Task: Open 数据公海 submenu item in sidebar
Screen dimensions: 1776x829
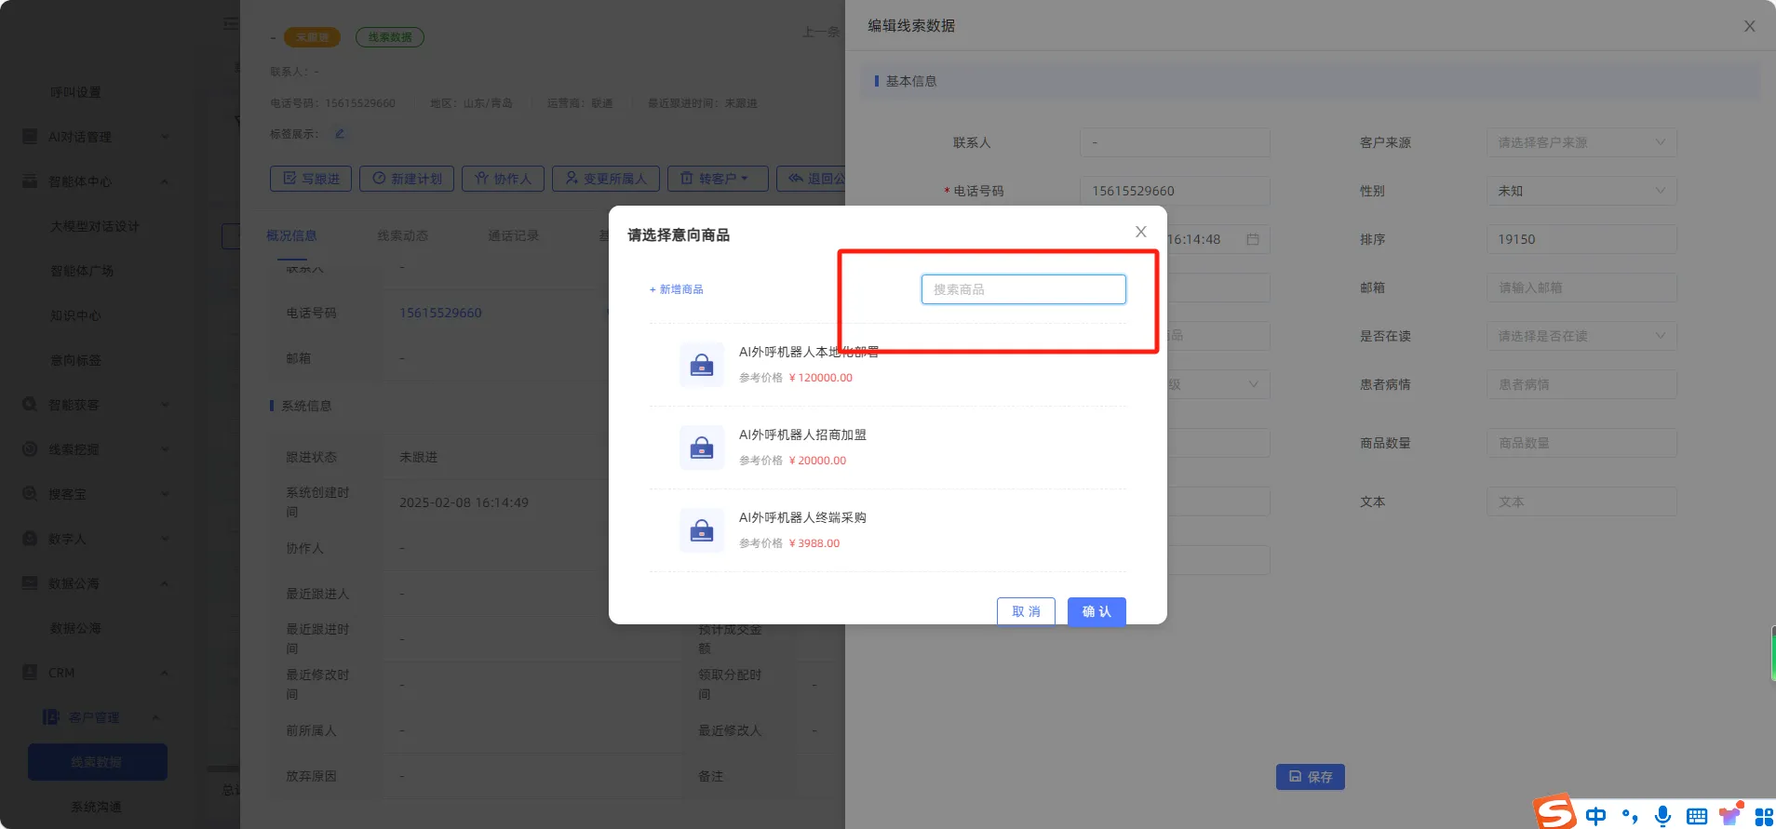Action: click(75, 628)
